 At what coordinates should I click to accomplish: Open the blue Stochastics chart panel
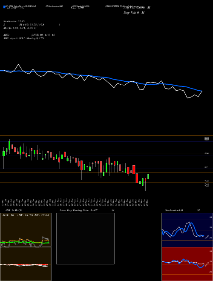pyautogui.click(x=187, y=230)
